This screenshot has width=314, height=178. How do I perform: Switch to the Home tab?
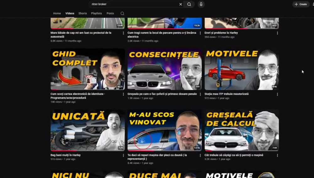pyautogui.click(x=57, y=13)
